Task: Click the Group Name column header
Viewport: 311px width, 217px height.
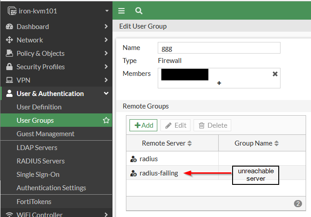Action: pos(262,143)
